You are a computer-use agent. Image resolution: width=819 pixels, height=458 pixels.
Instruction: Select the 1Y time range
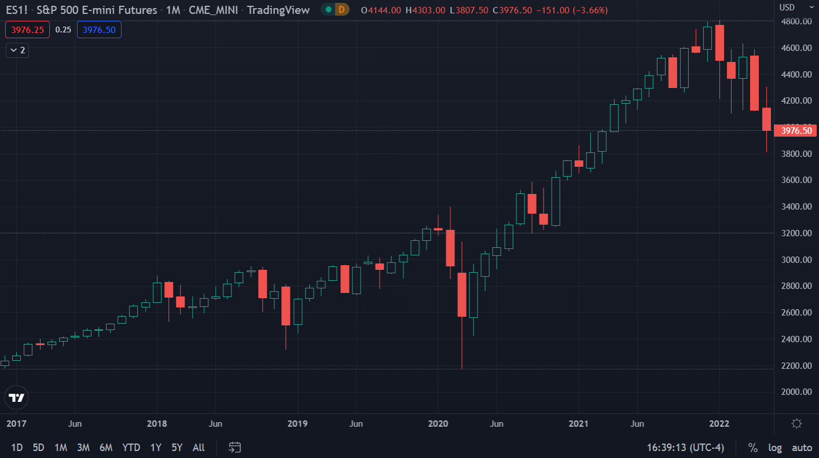(x=156, y=448)
